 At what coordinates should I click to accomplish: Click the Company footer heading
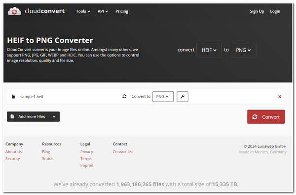click(14, 144)
